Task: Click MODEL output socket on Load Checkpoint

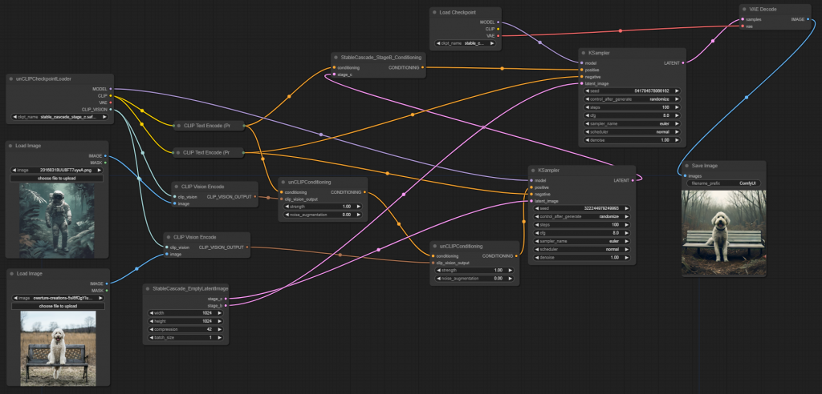Action: (498, 22)
